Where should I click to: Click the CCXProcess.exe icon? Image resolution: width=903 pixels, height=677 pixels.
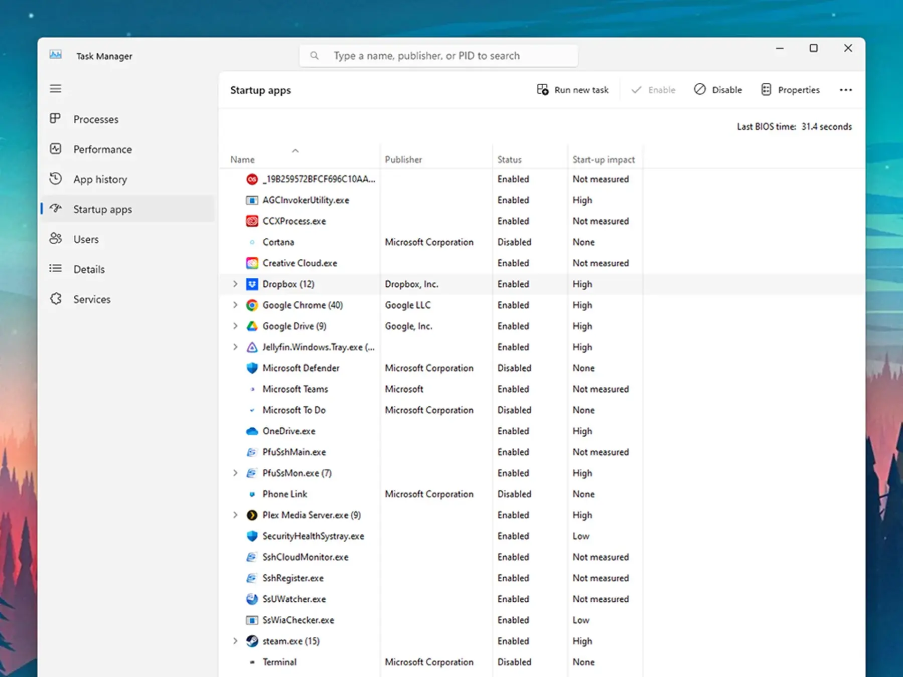point(252,221)
